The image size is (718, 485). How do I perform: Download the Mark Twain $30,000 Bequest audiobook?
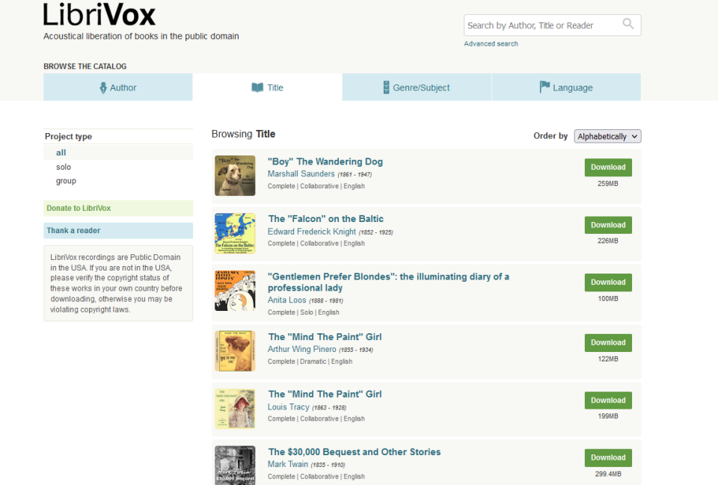pos(607,457)
